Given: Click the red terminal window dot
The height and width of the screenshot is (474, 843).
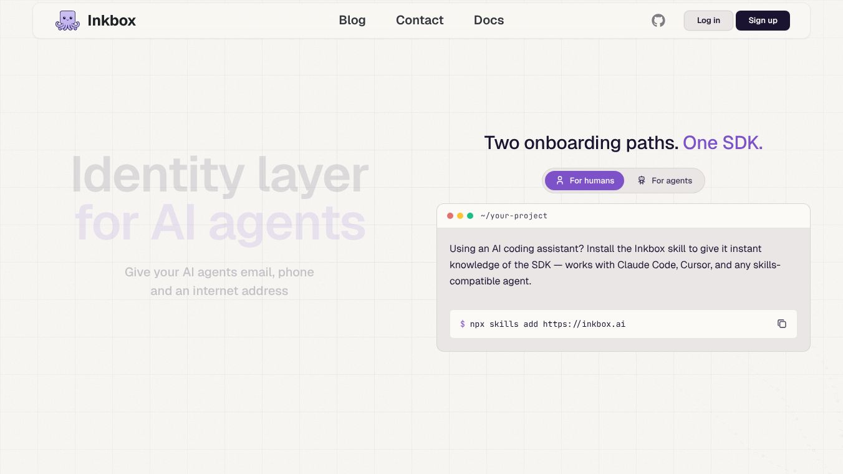Looking at the screenshot, I should (450, 216).
